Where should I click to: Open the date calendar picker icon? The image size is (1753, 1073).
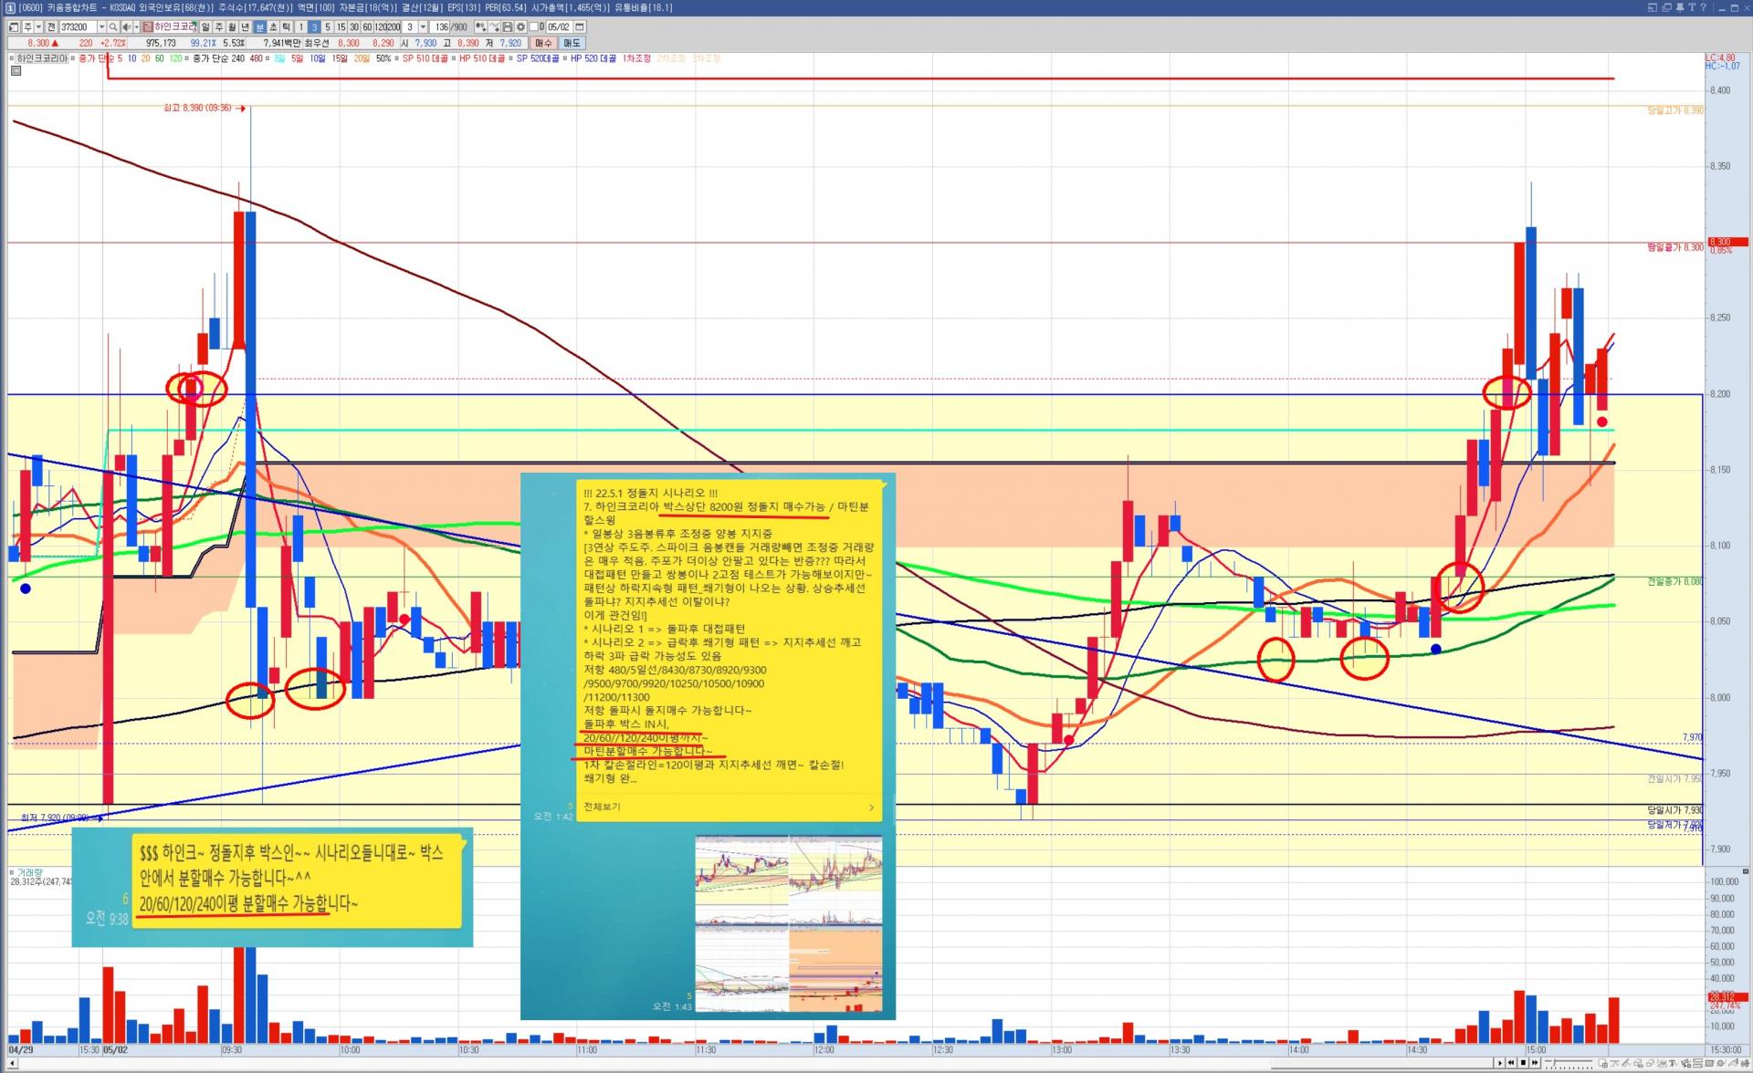tap(580, 27)
